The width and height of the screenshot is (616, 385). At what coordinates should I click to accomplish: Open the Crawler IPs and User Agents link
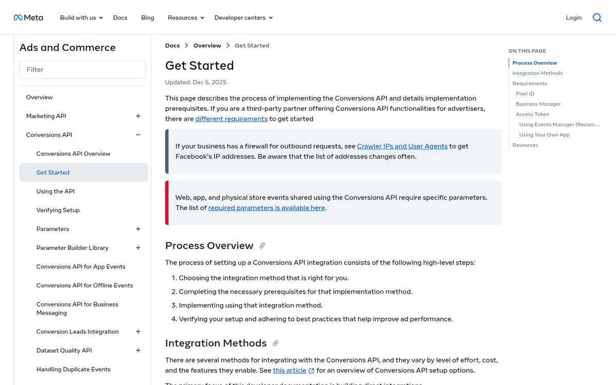click(402, 146)
